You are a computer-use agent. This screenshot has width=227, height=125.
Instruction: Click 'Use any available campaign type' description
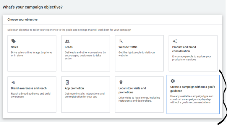click(192, 99)
